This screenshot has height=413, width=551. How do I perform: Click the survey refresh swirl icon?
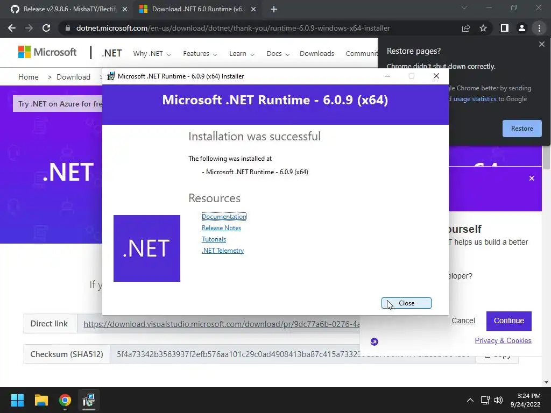click(375, 341)
